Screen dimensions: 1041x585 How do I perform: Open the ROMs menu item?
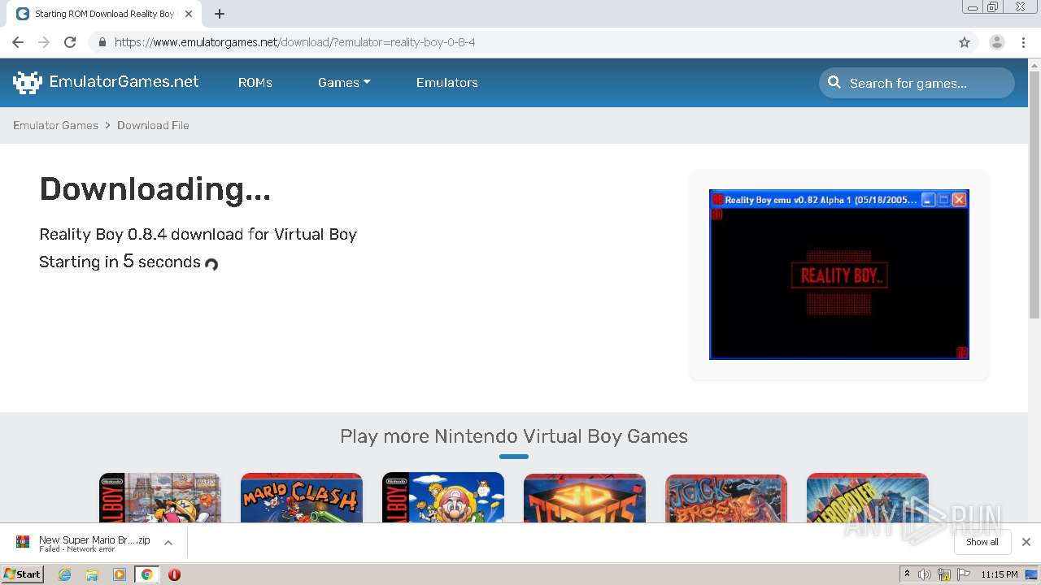(255, 83)
